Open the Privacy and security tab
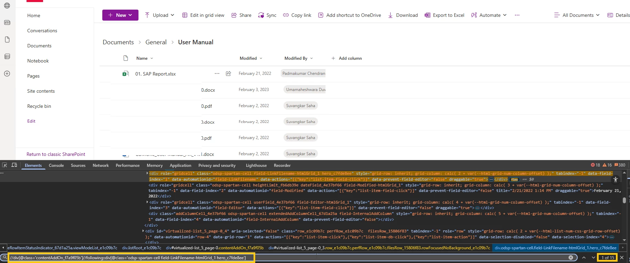Viewport: 630px width, 263px height. (x=217, y=165)
